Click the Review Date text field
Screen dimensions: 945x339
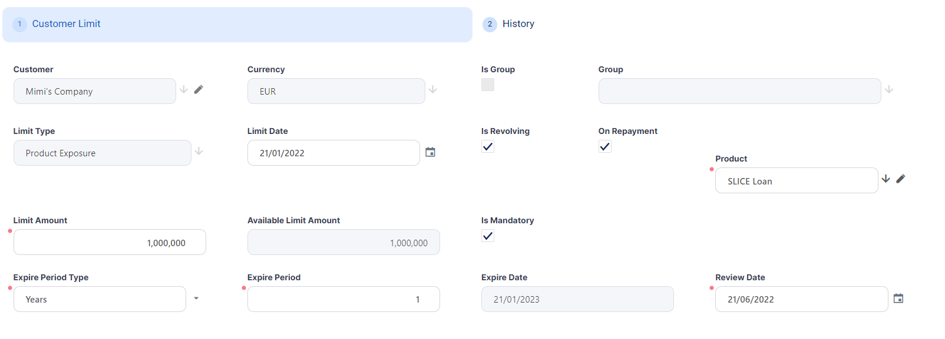pyautogui.click(x=801, y=300)
